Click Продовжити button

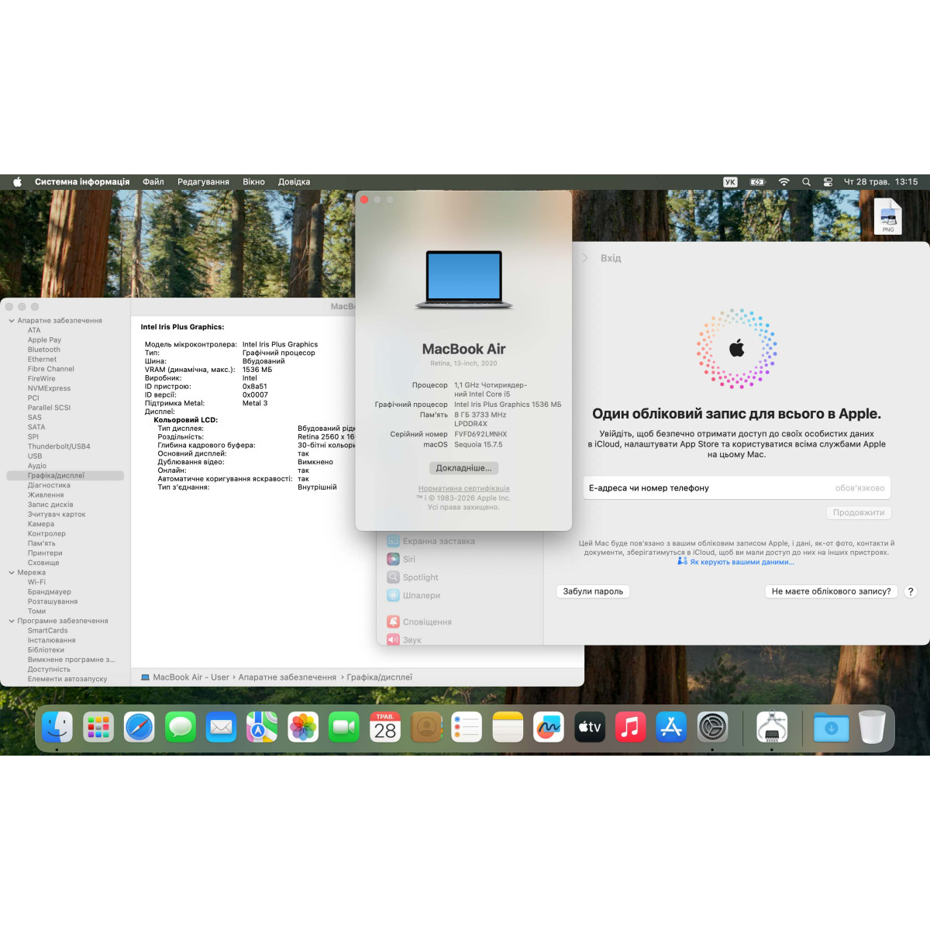pos(859,512)
